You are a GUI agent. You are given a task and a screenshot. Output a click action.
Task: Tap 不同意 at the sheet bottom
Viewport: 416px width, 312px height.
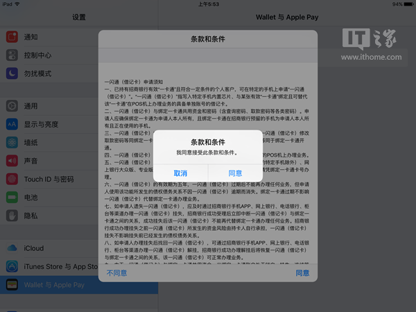point(116,273)
